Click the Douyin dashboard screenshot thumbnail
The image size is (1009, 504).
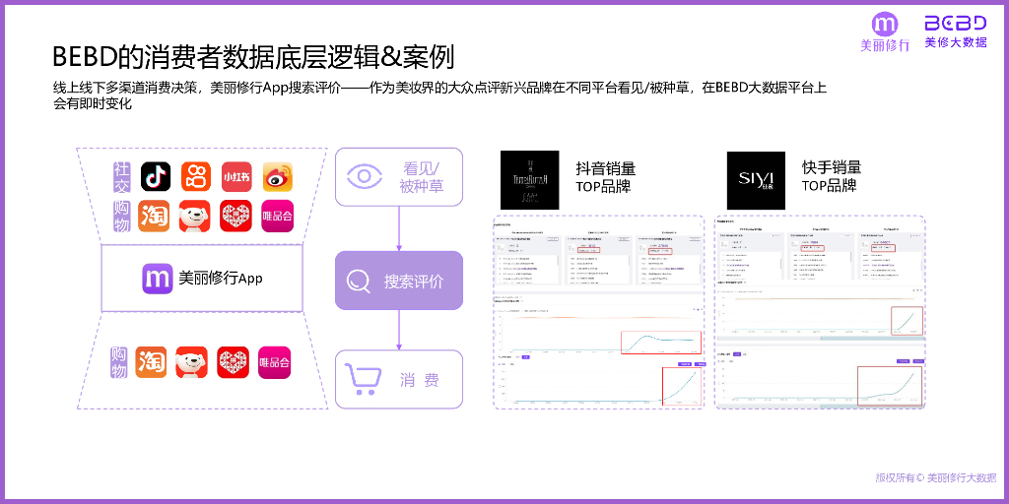coord(599,312)
